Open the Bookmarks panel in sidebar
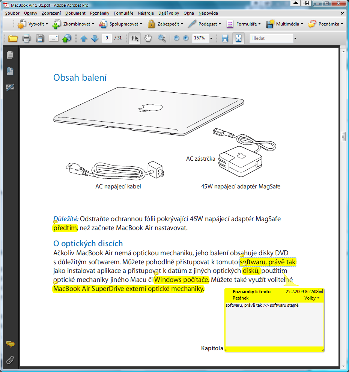349x372 pixels. [10, 71]
